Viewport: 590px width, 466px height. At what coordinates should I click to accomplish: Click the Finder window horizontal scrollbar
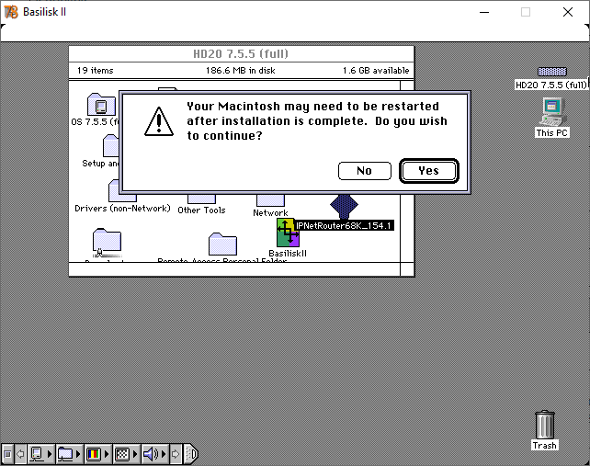click(x=234, y=269)
